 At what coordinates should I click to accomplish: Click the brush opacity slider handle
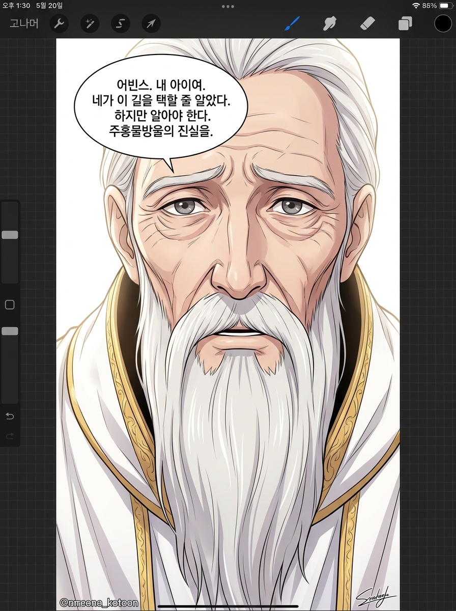(10, 331)
